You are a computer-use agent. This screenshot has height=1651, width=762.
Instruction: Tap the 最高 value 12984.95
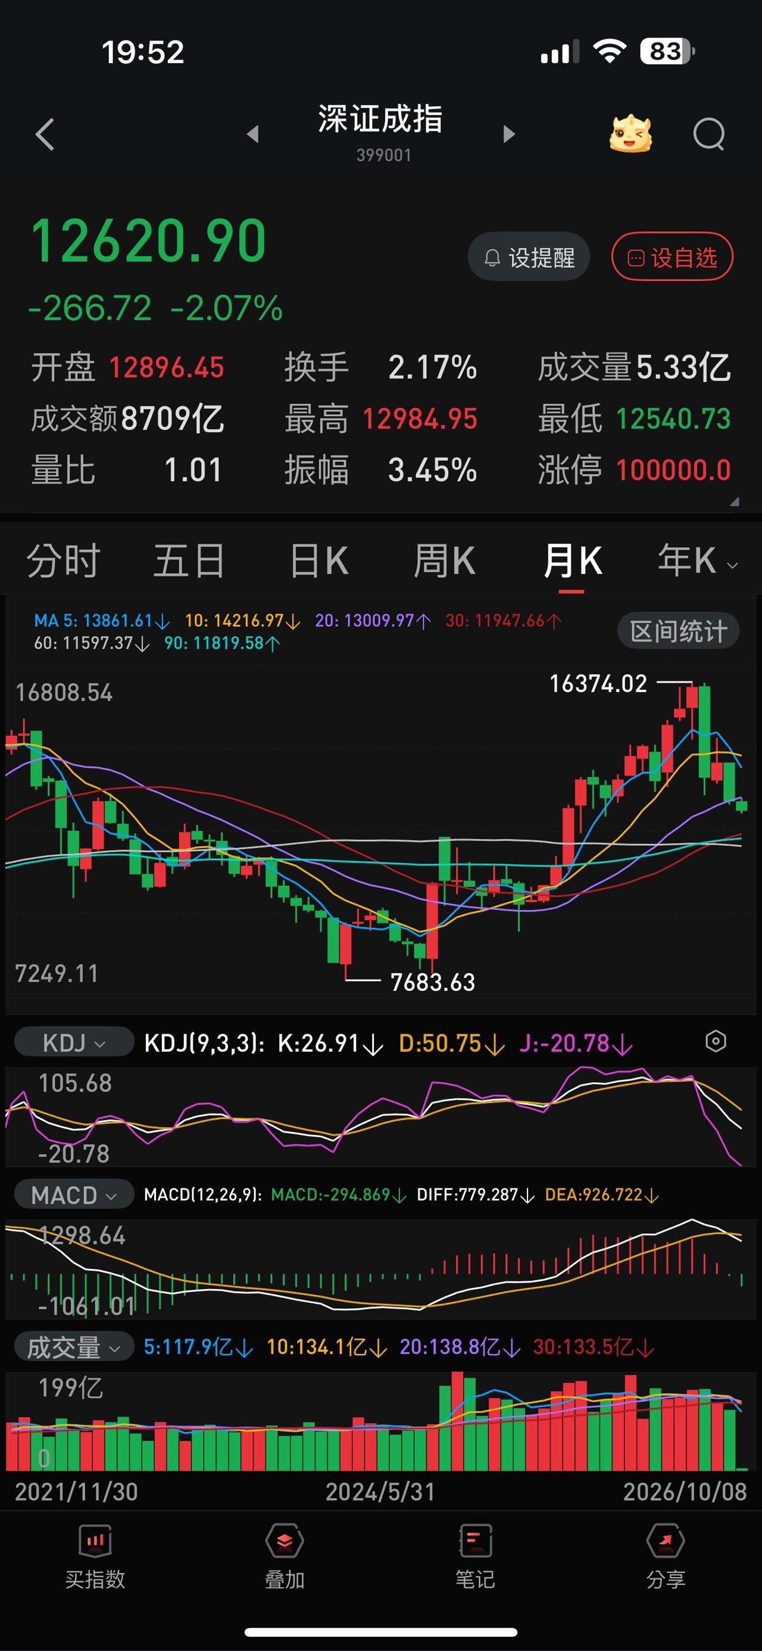tap(420, 419)
